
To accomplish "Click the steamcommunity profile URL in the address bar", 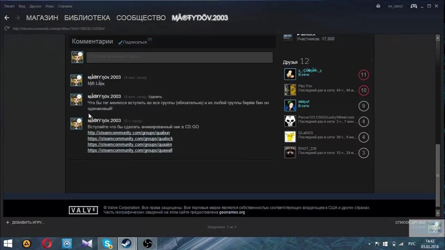I will (58, 29).
